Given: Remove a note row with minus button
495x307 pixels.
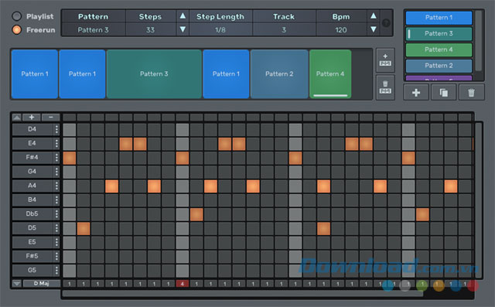Looking at the screenshot, I should tap(50, 118).
